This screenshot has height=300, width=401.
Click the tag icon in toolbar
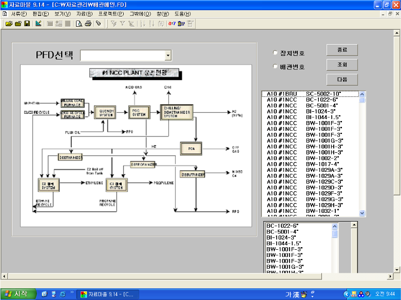(98, 24)
